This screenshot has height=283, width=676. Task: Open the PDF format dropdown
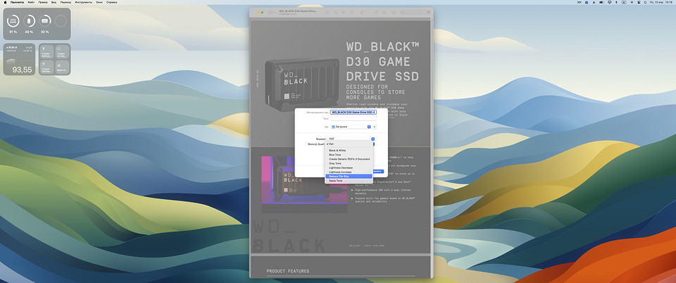tap(351, 139)
